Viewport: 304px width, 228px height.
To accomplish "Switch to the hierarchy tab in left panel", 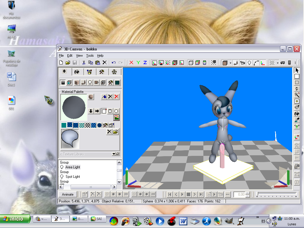I will pyautogui.click(x=114, y=72).
